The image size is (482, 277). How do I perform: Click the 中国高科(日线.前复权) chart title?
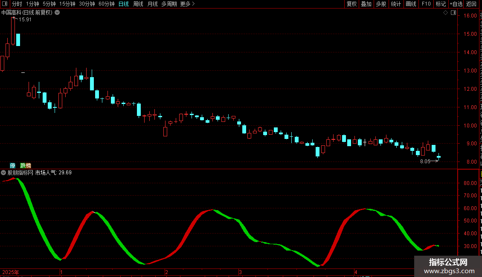[x=27, y=13]
